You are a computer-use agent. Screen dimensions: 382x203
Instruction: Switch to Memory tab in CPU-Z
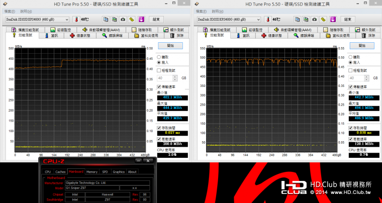pos(92,172)
